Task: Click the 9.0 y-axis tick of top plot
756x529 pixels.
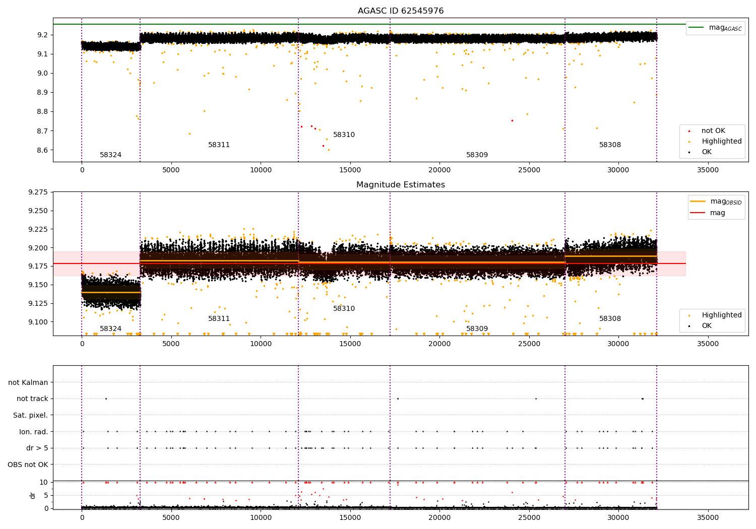Action: 43,73
